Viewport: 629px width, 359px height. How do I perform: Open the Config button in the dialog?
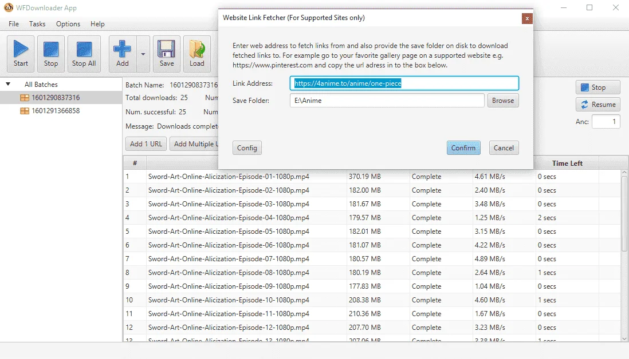[247, 148]
